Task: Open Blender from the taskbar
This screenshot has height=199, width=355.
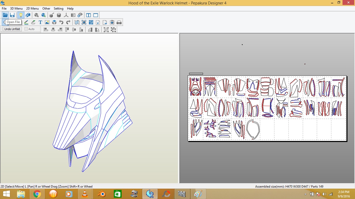Action: click(x=101, y=194)
